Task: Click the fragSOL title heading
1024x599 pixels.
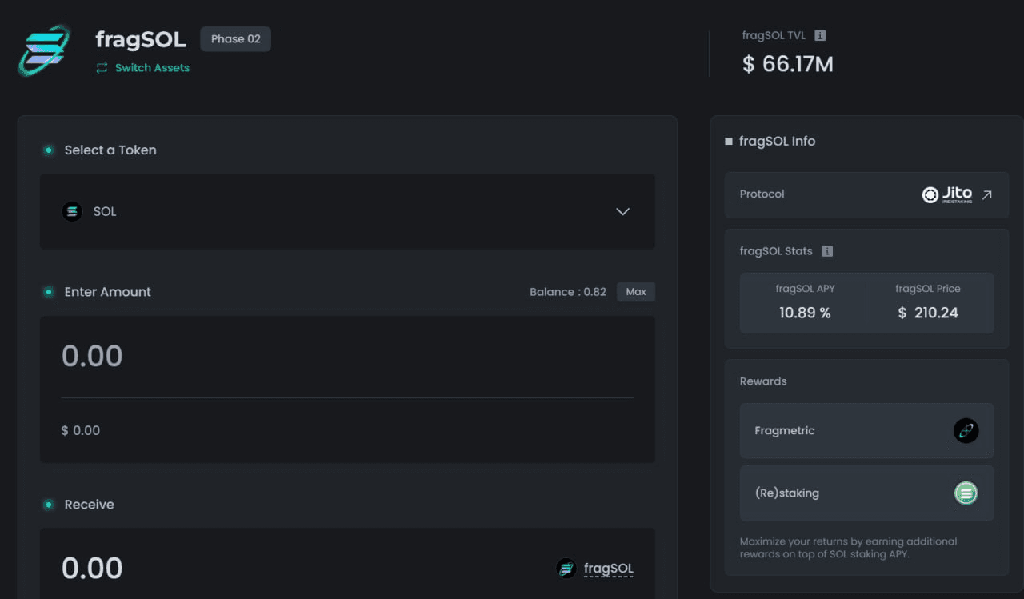Action: [x=141, y=38]
